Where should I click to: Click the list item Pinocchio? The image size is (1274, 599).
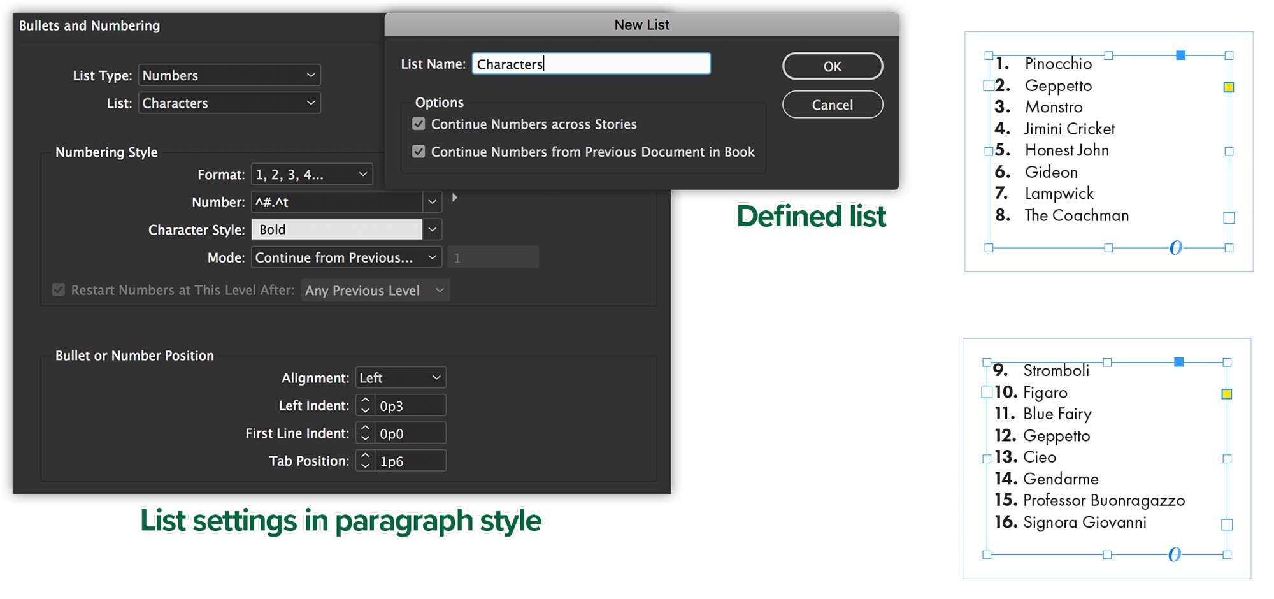point(1058,64)
